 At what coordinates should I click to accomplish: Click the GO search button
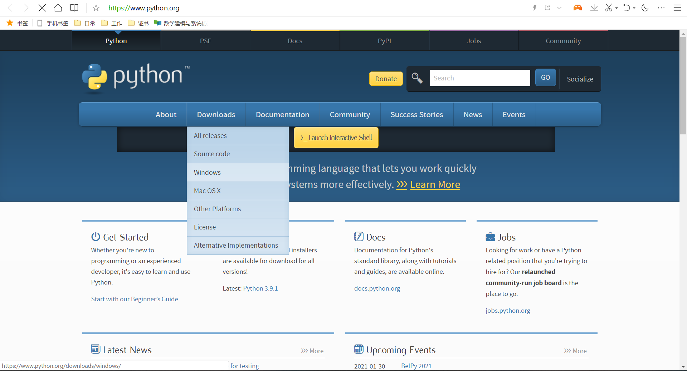(545, 78)
